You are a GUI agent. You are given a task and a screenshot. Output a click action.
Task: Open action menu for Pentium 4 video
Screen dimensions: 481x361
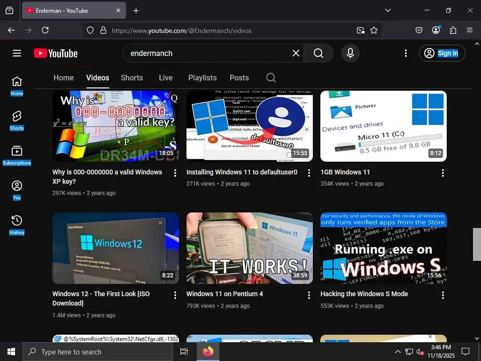[309, 295]
